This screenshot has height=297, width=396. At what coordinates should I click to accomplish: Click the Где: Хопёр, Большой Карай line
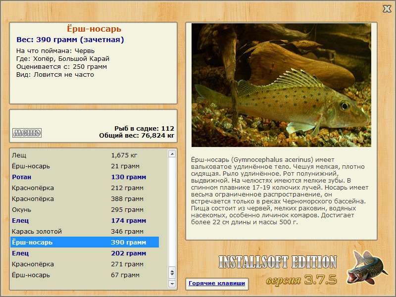coord(63,59)
